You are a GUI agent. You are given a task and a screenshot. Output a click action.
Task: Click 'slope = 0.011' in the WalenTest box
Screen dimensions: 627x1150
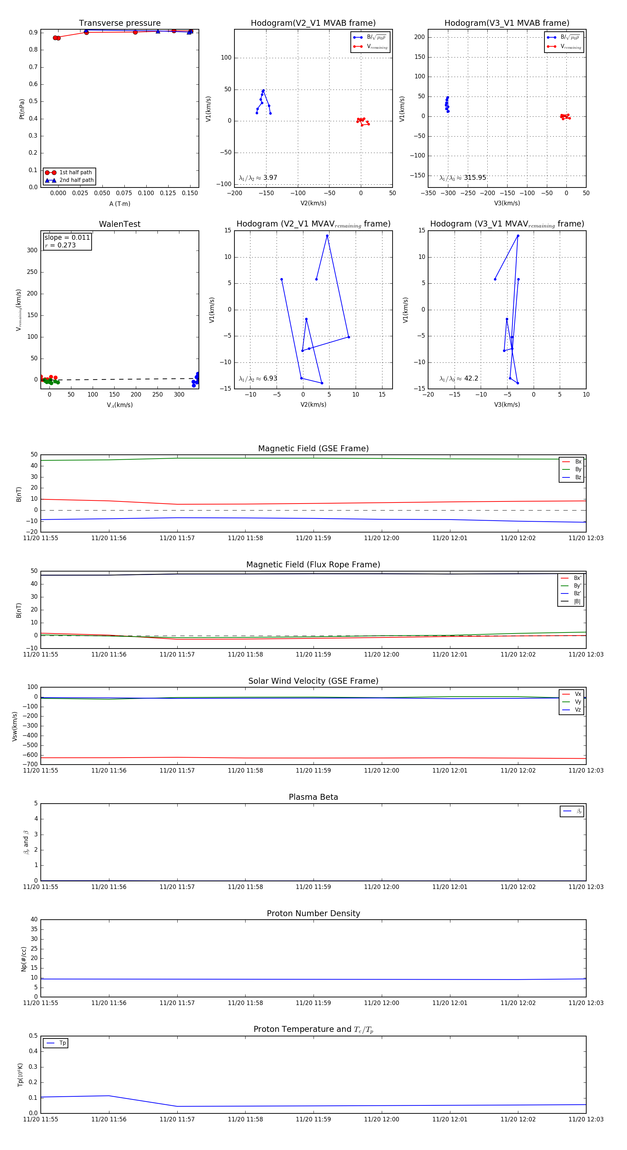[67, 238]
